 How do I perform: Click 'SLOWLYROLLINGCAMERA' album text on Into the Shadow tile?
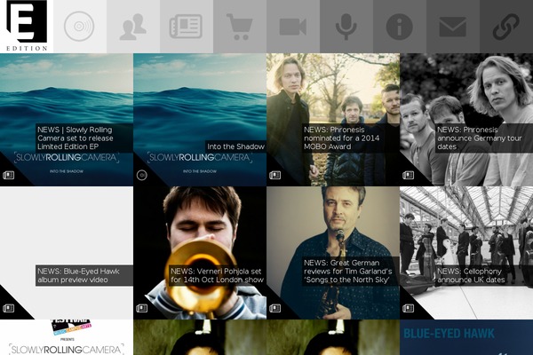[200, 158]
